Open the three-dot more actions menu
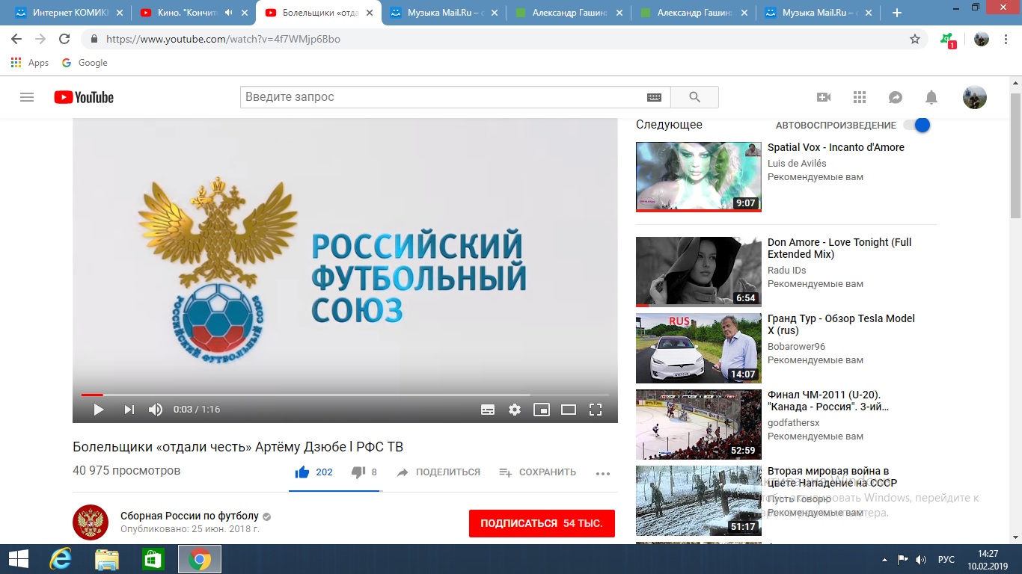 (x=603, y=473)
